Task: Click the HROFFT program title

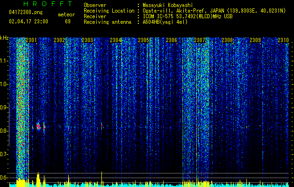Action: (48, 4)
